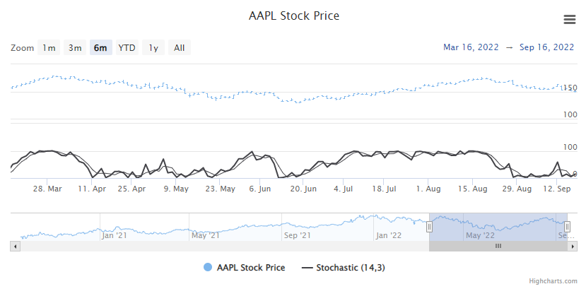Edit the Mar 16, 2022 start date
586x296 pixels.
pos(470,47)
